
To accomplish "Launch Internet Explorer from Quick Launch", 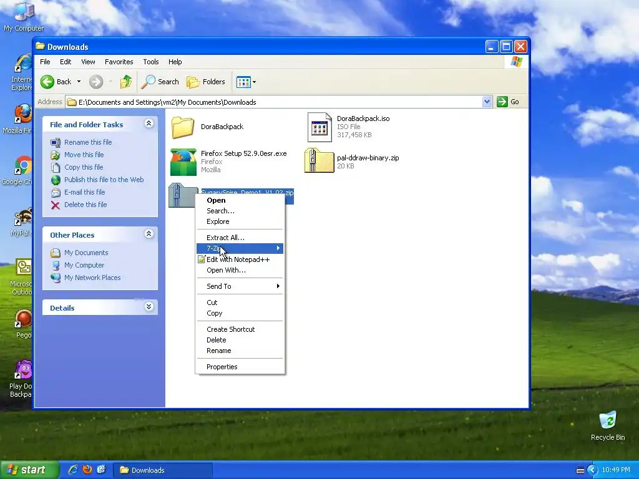I will [x=73, y=470].
